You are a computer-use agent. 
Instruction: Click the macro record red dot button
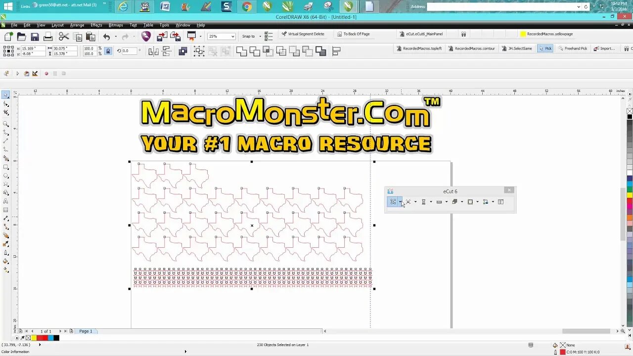pyautogui.click(x=46, y=74)
